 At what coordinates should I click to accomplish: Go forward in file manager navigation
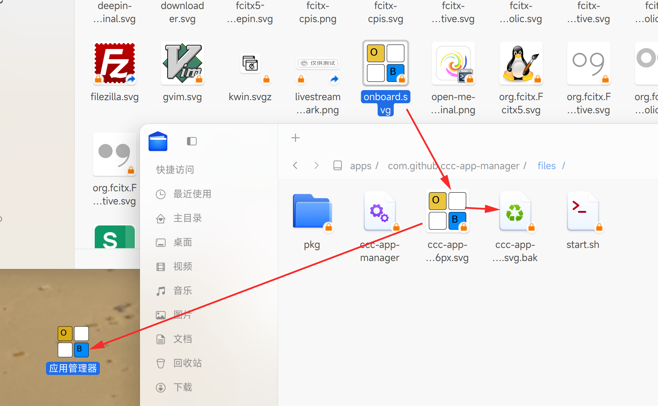pyautogui.click(x=316, y=165)
